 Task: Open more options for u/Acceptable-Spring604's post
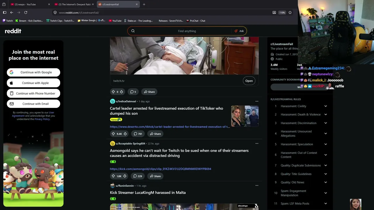(x=257, y=143)
